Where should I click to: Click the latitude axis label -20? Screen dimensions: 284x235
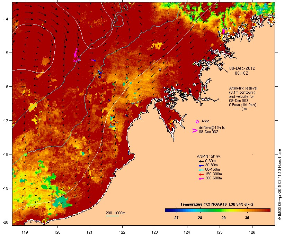(x=5, y=222)
